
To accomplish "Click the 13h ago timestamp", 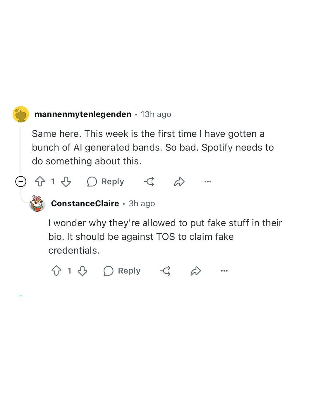I will coord(156,114).
